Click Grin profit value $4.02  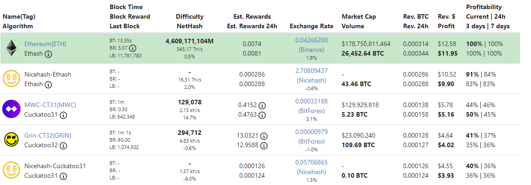[x=446, y=145]
